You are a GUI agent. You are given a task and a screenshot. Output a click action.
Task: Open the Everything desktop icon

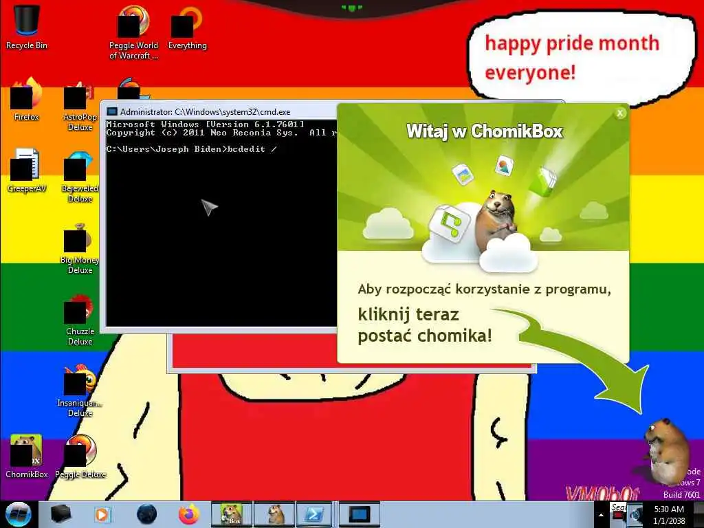(187, 27)
